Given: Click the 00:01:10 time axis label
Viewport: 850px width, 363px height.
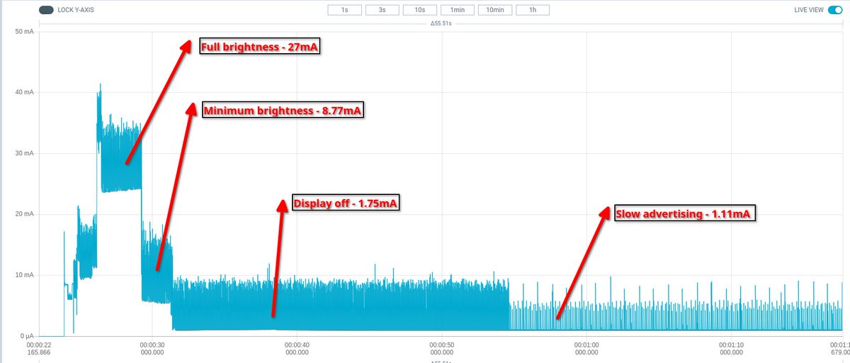Looking at the screenshot, I should pyautogui.click(x=730, y=348).
